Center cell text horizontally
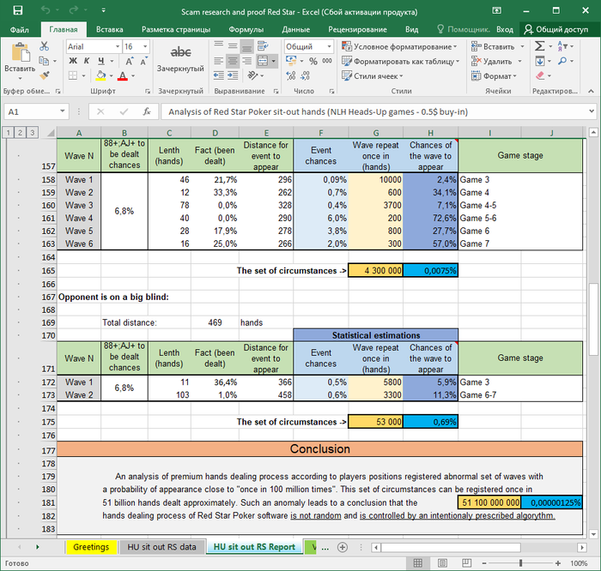This screenshot has height=571, width=601. tap(233, 61)
